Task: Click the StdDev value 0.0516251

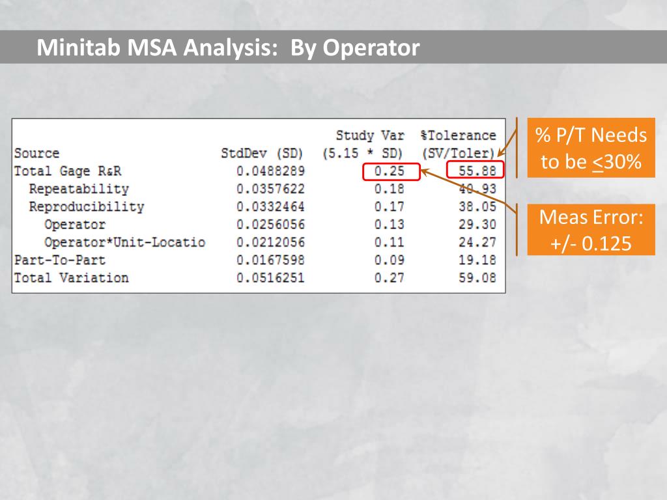Action: pyautogui.click(x=270, y=278)
